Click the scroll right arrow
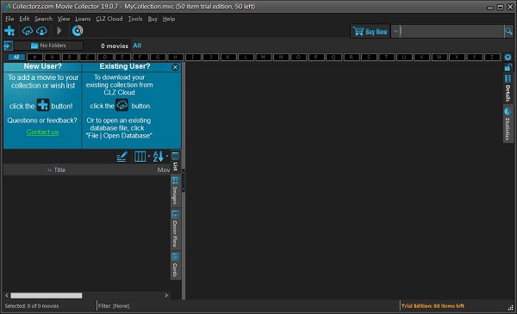The image size is (517, 314). tap(166, 296)
